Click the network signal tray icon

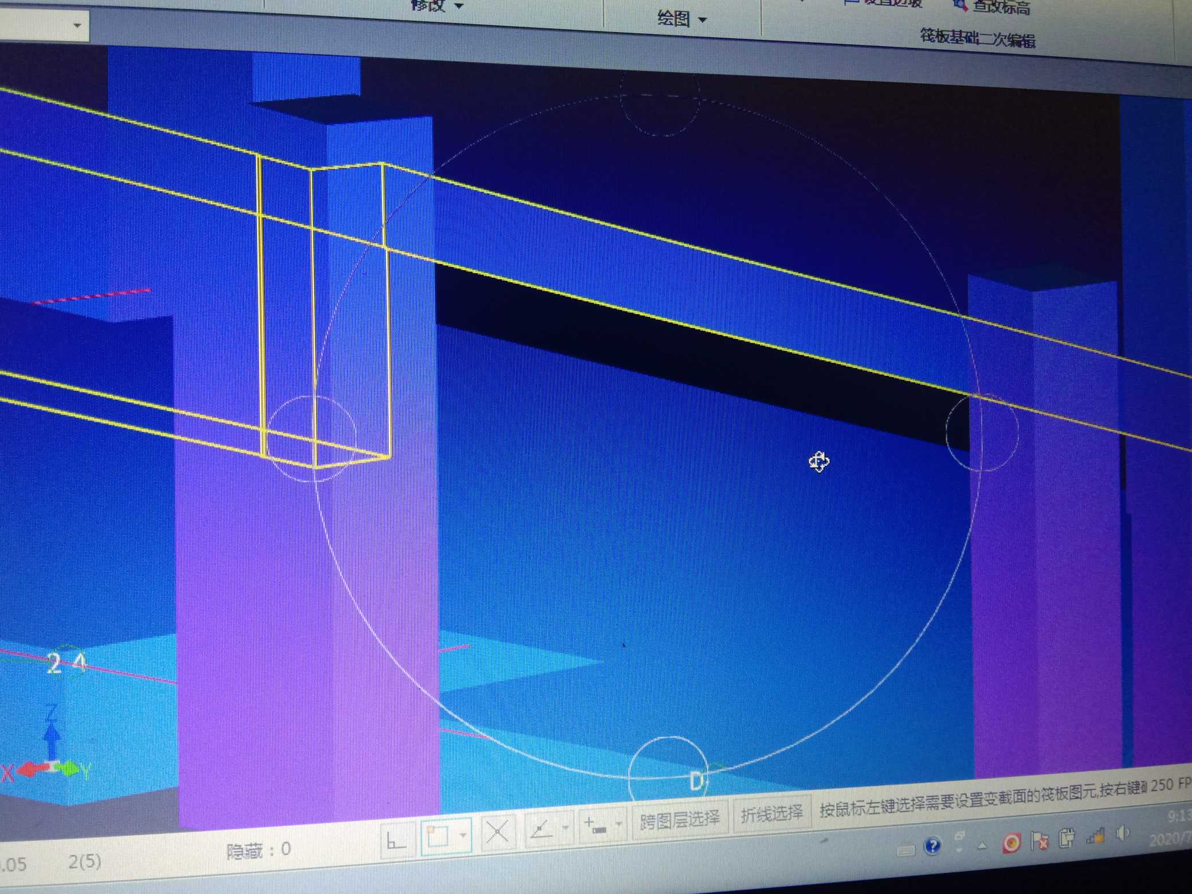coord(1095,837)
